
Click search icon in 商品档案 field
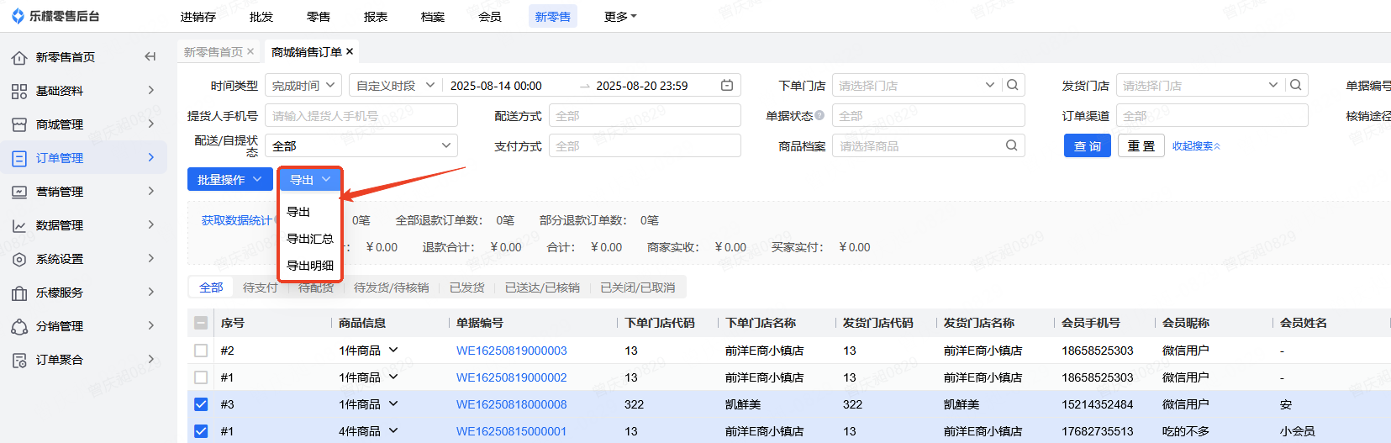pyautogui.click(x=1012, y=145)
